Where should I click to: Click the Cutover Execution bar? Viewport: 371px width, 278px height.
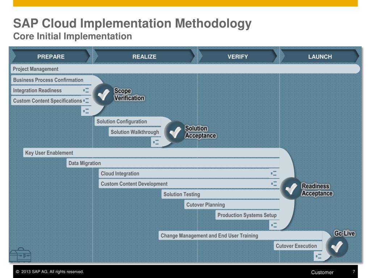(298, 246)
